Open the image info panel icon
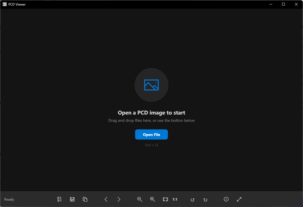This screenshot has width=303, height=207. [x=226, y=199]
